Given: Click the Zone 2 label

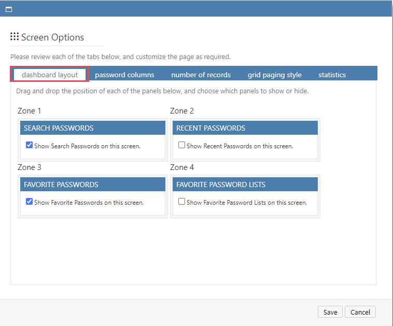Looking at the screenshot, I should 182,111.
